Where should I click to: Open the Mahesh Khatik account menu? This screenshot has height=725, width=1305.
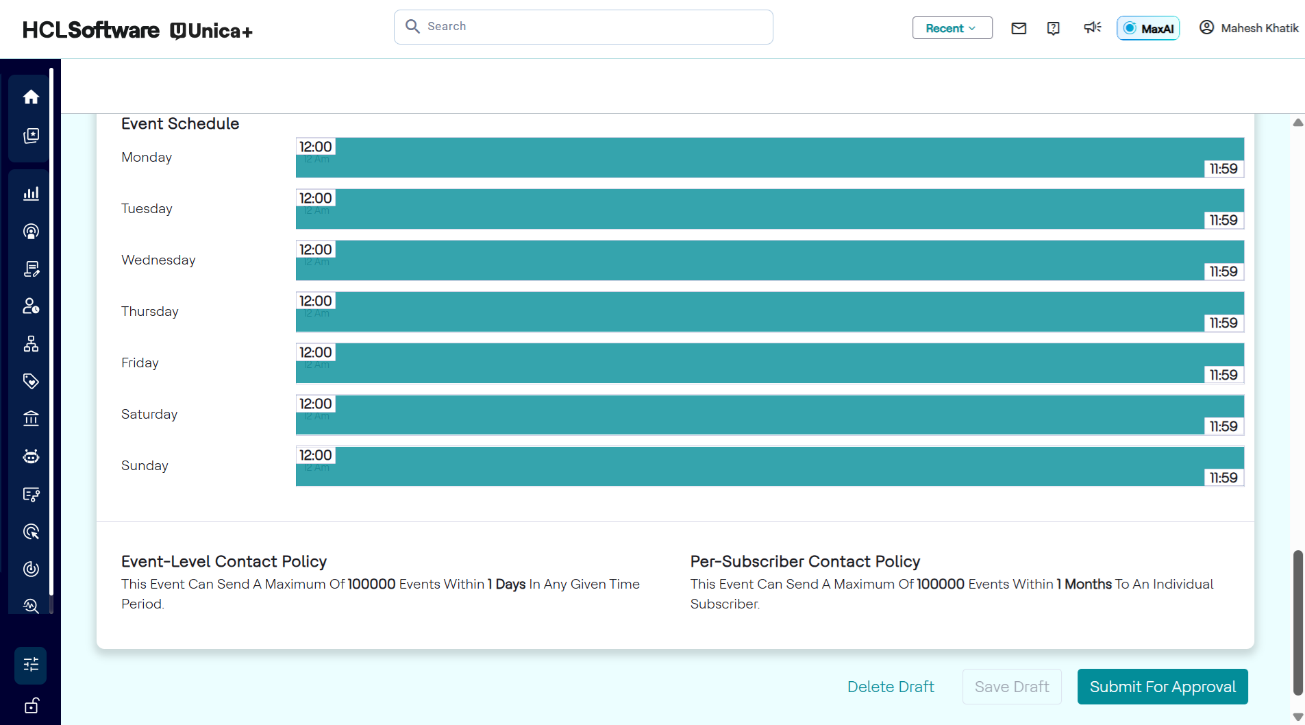(x=1249, y=28)
